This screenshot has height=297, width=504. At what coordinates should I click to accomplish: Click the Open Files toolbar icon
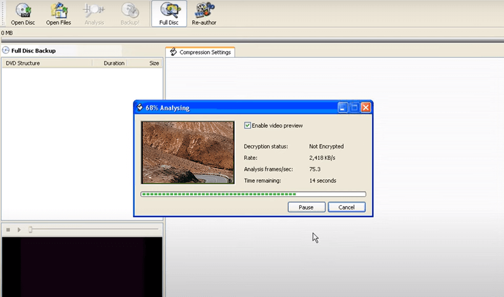tap(58, 11)
